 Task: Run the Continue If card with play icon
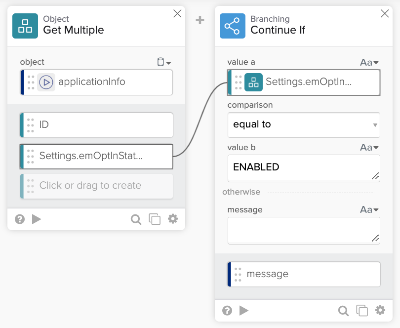coord(244,310)
